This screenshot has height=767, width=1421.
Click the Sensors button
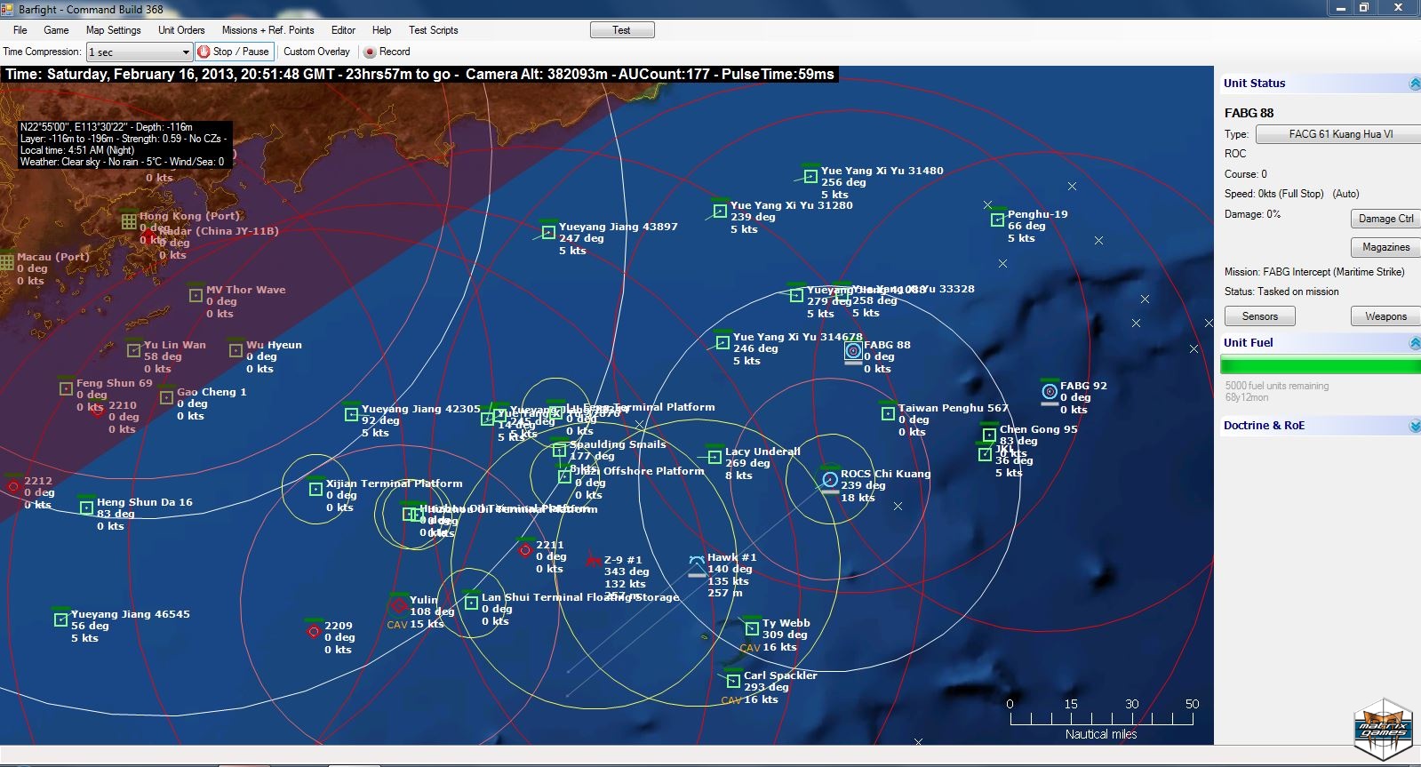click(1259, 316)
